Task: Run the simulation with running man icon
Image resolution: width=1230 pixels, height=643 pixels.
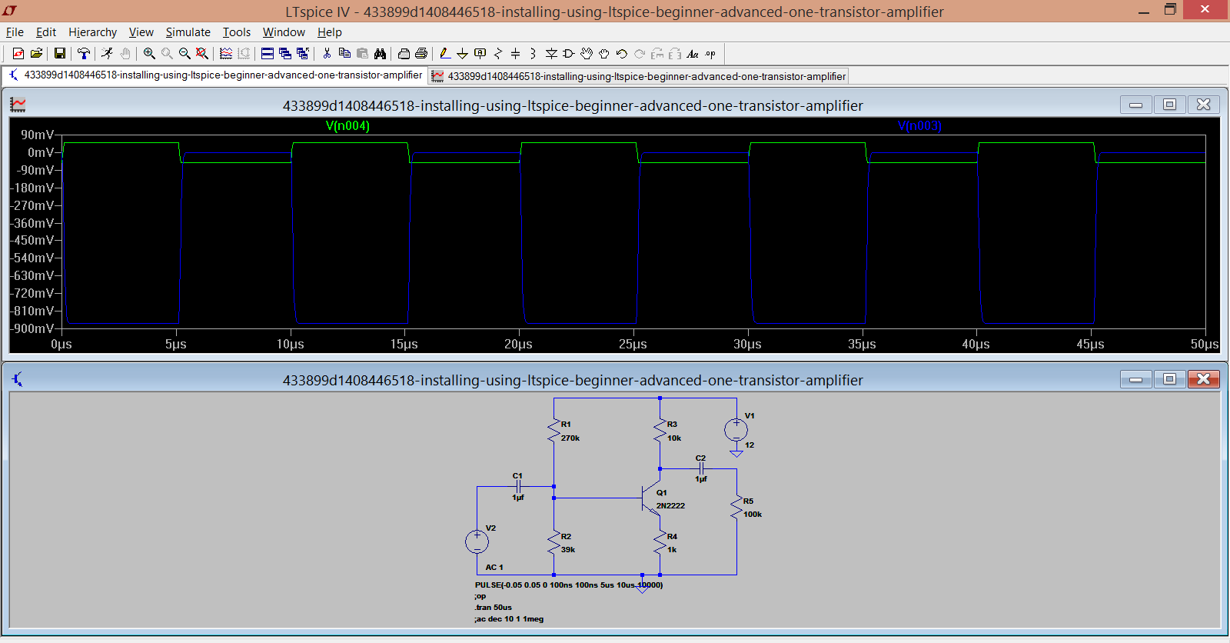Action: tap(107, 53)
